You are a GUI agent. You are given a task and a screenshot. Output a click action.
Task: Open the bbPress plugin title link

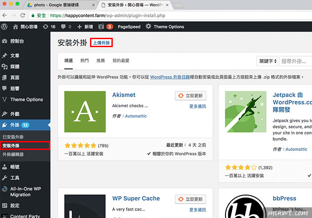click(284, 198)
